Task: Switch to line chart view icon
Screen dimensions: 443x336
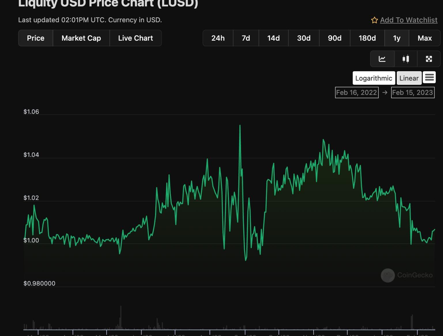Action: coord(382,59)
